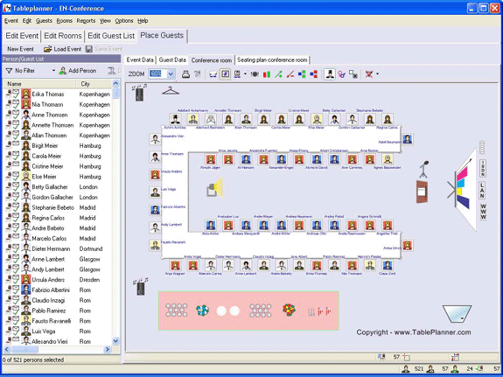Screen dimensions: 503x377
Task: Click horizontal scrollbar right arrow of guest list
Action: 108,349
